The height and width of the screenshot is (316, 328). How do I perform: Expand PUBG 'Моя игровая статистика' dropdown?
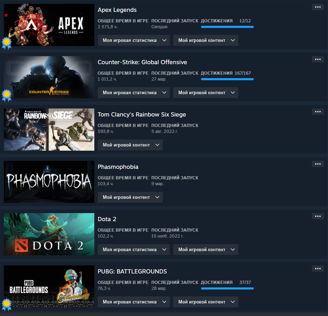pyautogui.click(x=134, y=302)
